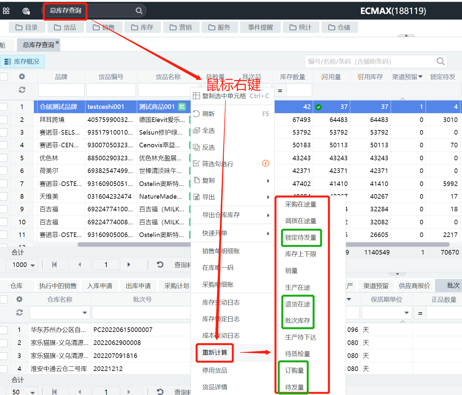Check the checkbox for batch row PC20220615000007

click(4, 330)
